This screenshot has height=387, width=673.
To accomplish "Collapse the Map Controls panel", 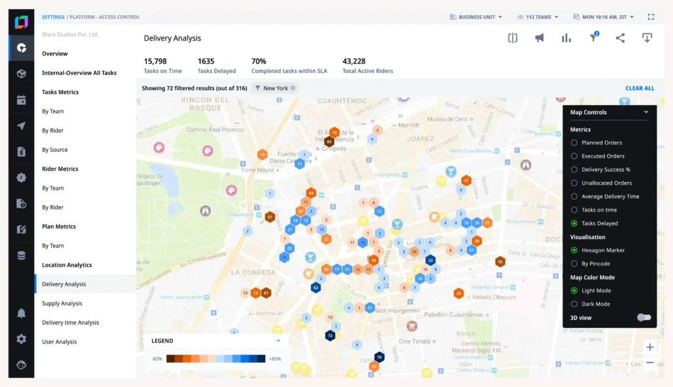I will (646, 112).
